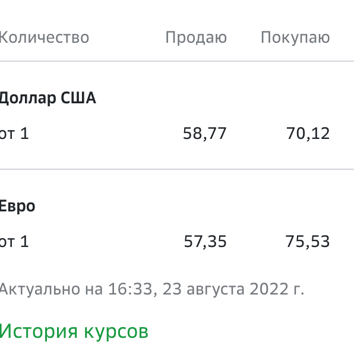The width and height of the screenshot is (354, 342).
Task: Click the date 23 августа 2022 г.
Action: [x=233, y=289]
